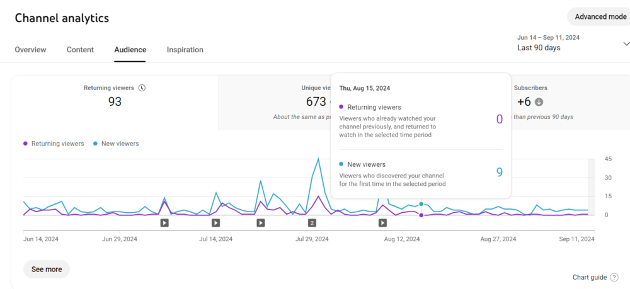The image size is (630, 289).
Task: Open the video marker just before Aug 12
Action: pos(382,222)
